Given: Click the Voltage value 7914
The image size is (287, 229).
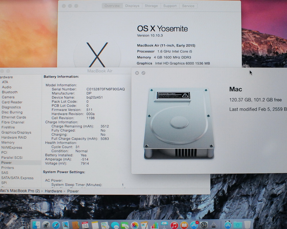Looking at the screenshot, I should (85, 163).
